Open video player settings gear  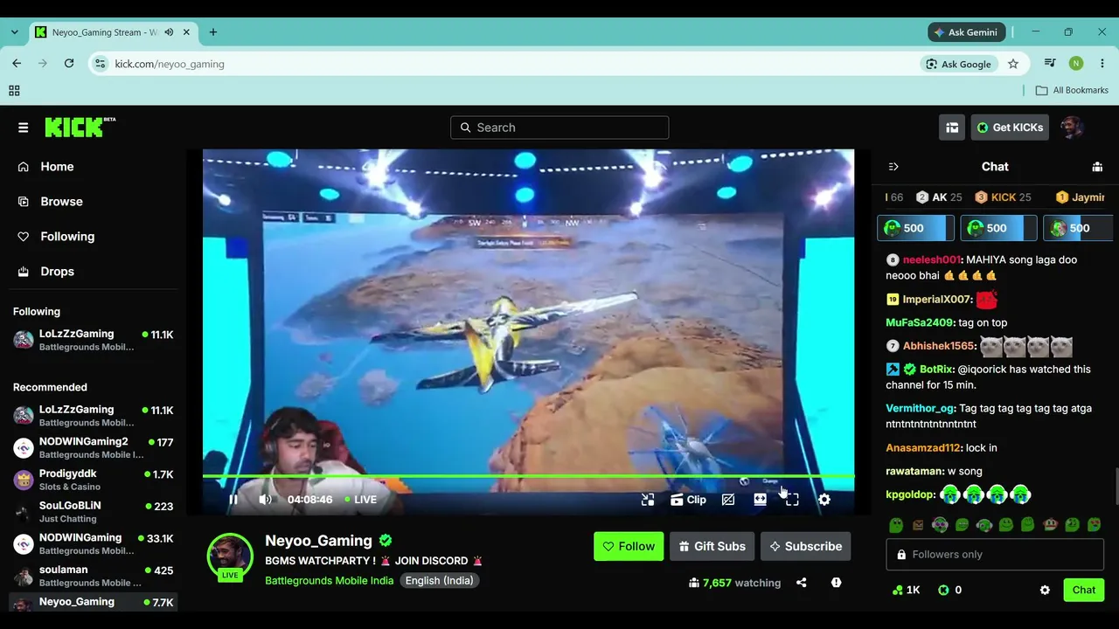pyautogui.click(x=824, y=500)
